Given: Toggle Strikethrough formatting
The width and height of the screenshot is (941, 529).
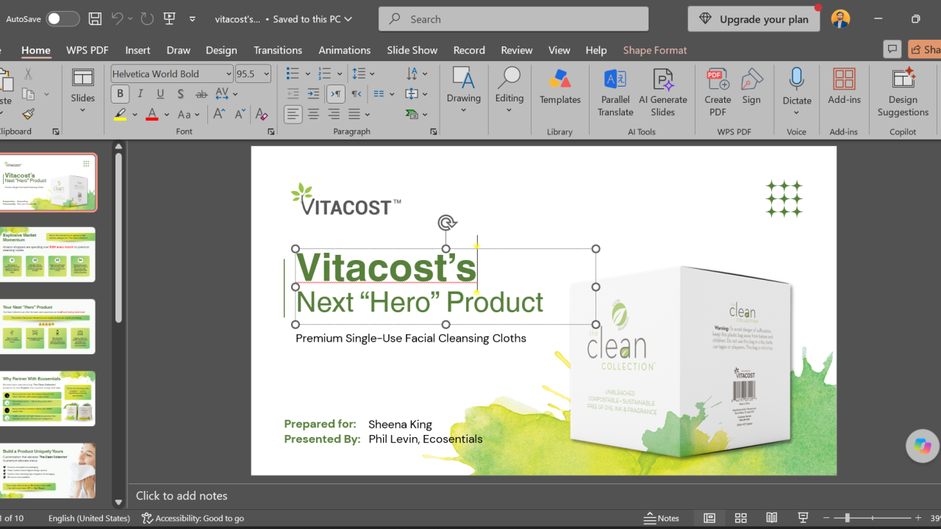Looking at the screenshot, I should tap(201, 94).
